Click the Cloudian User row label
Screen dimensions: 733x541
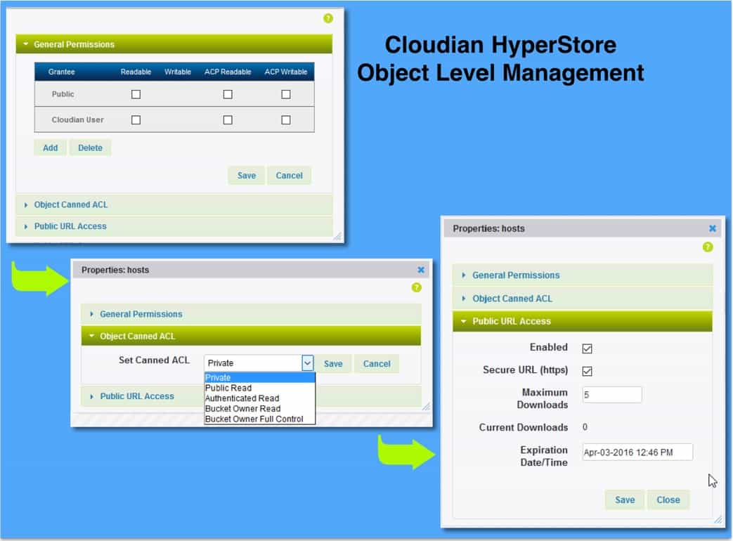[77, 119]
